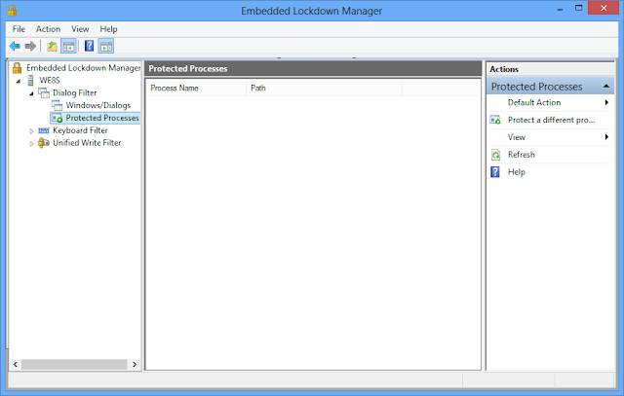Select the Keyboard Filter tree item

point(80,130)
